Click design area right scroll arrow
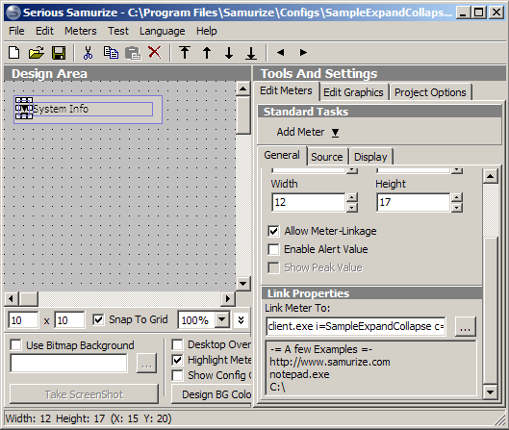 click(x=228, y=298)
